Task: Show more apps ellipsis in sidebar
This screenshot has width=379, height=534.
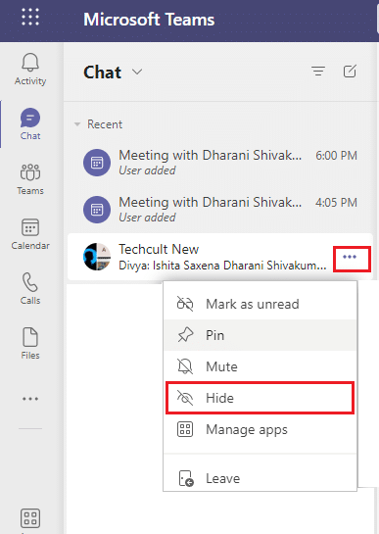Action: (x=30, y=399)
